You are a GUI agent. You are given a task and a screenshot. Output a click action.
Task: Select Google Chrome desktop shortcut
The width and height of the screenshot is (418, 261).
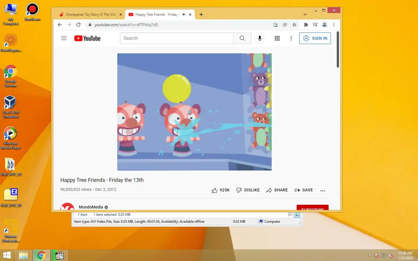(x=11, y=76)
